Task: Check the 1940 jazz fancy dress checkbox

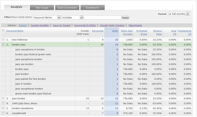Action: [3, 103]
